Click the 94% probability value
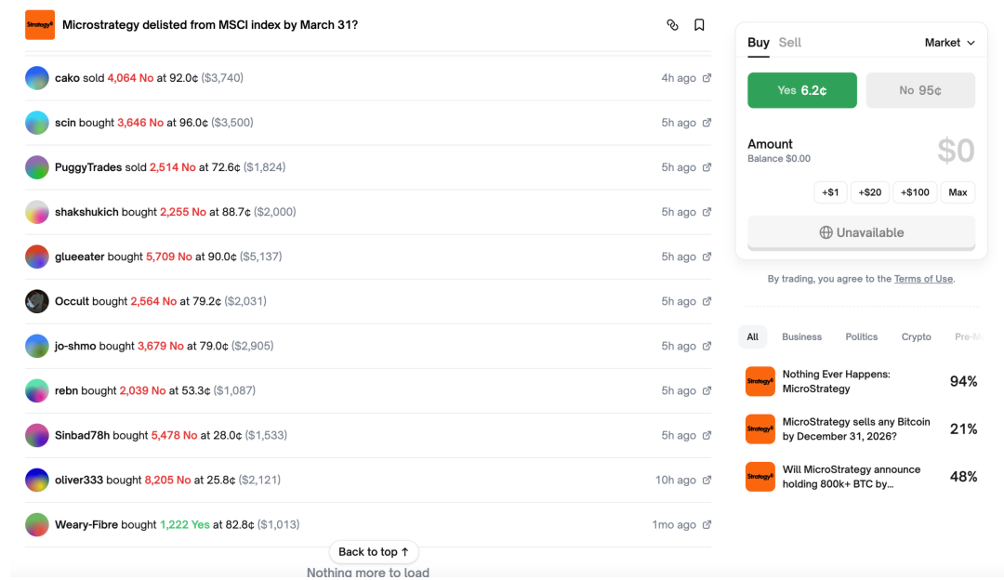 pyautogui.click(x=963, y=381)
